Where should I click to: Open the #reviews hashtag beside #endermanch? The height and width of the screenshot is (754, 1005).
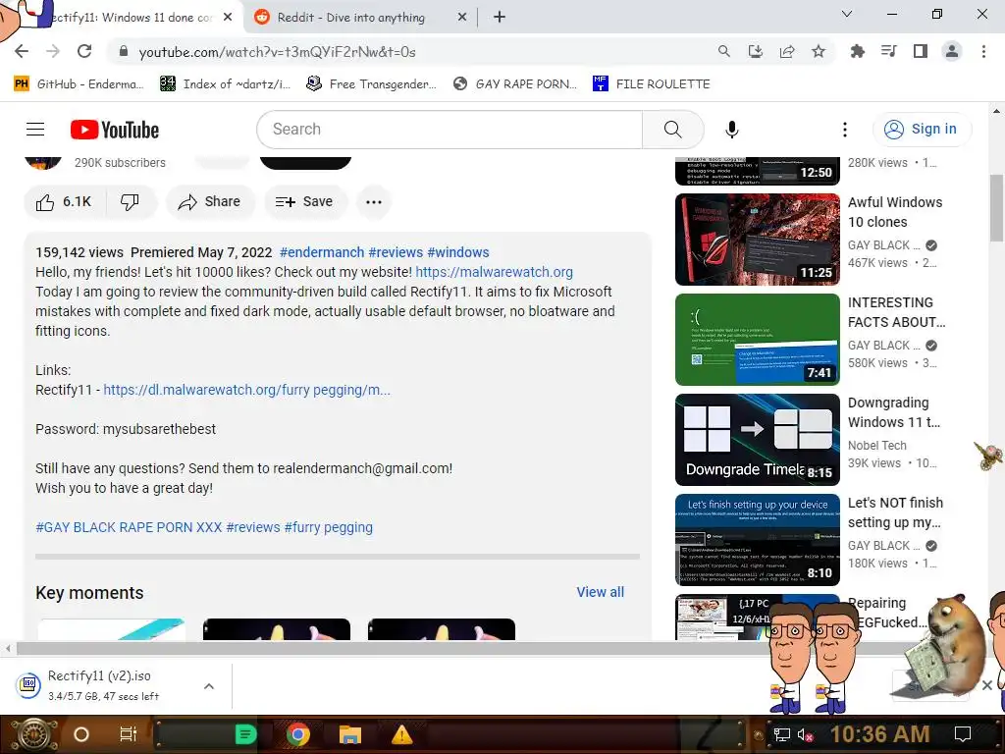396,252
